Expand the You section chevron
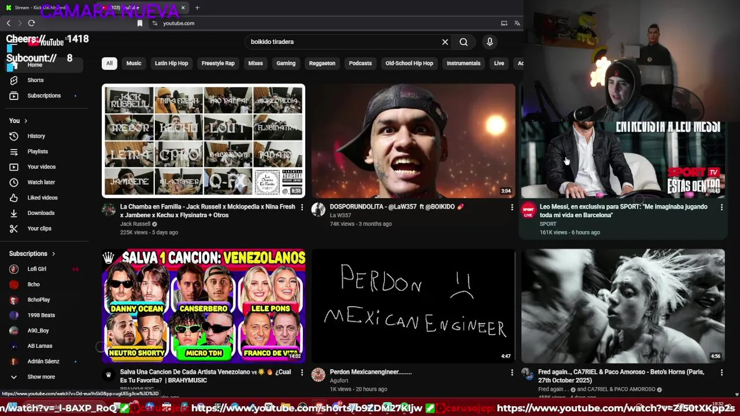The image size is (740, 416). (25, 121)
